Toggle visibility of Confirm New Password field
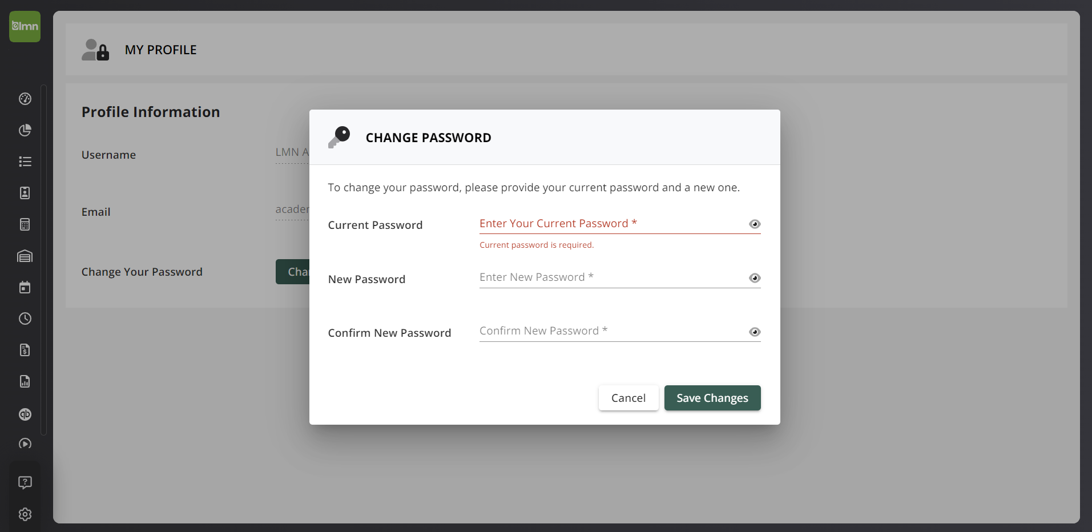Image resolution: width=1092 pixels, height=532 pixels. [x=755, y=331]
